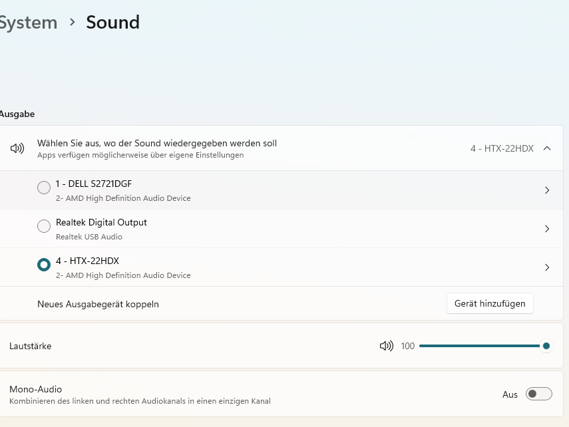Image resolution: width=569 pixels, height=427 pixels.
Task: Click the output selection header text row
Action: [157, 144]
